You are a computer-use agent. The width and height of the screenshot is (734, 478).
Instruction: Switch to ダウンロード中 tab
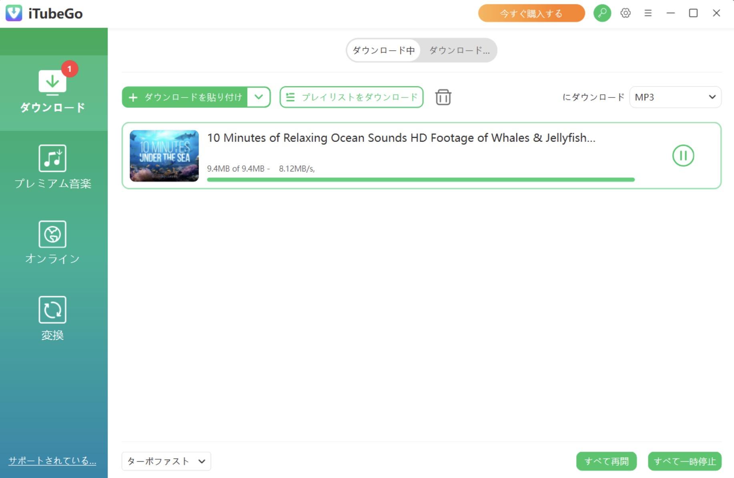pyautogui.click(x=383, y=50)
